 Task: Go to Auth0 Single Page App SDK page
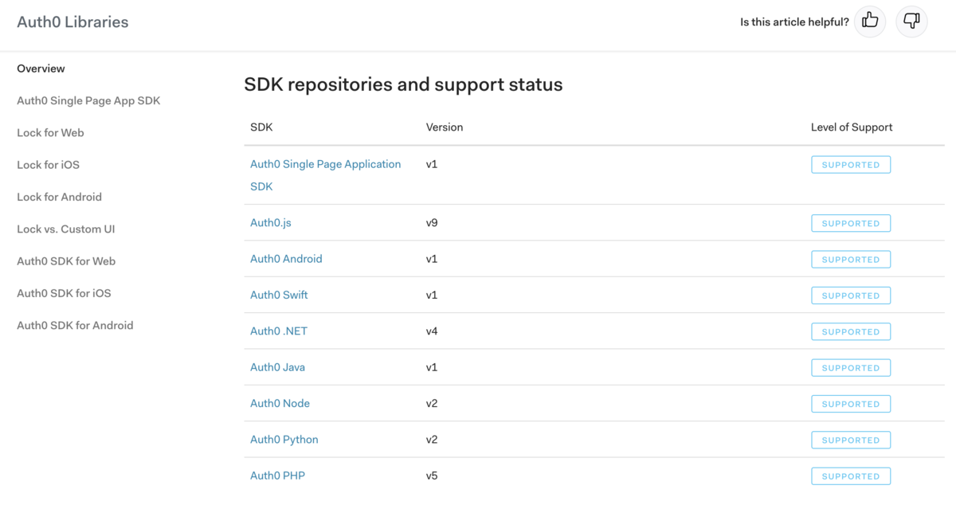[88, 100]
